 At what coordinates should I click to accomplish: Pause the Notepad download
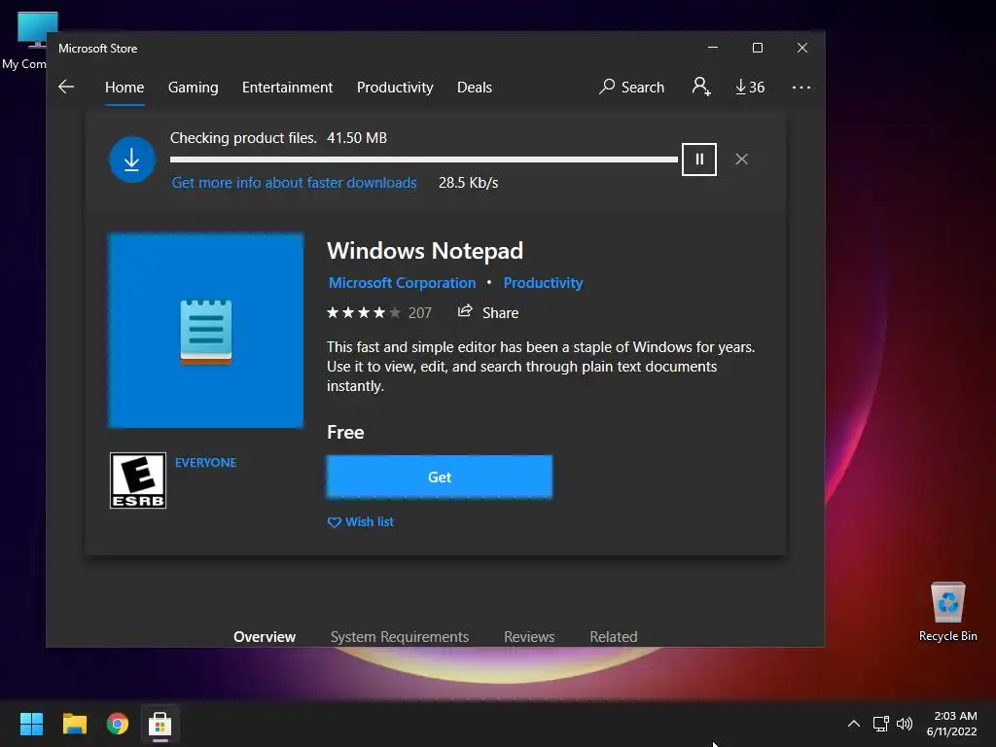coord(698,160)
